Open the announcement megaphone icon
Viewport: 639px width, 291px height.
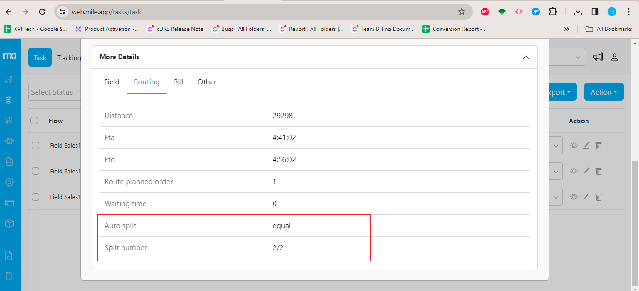coord(598,57)
